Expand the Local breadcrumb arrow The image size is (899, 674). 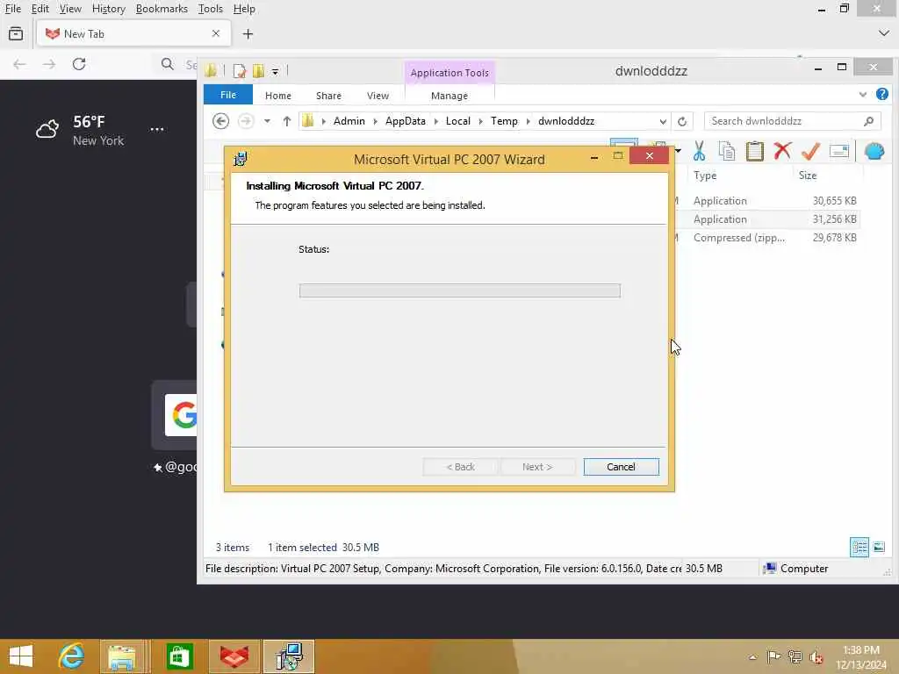coord(480,121)
